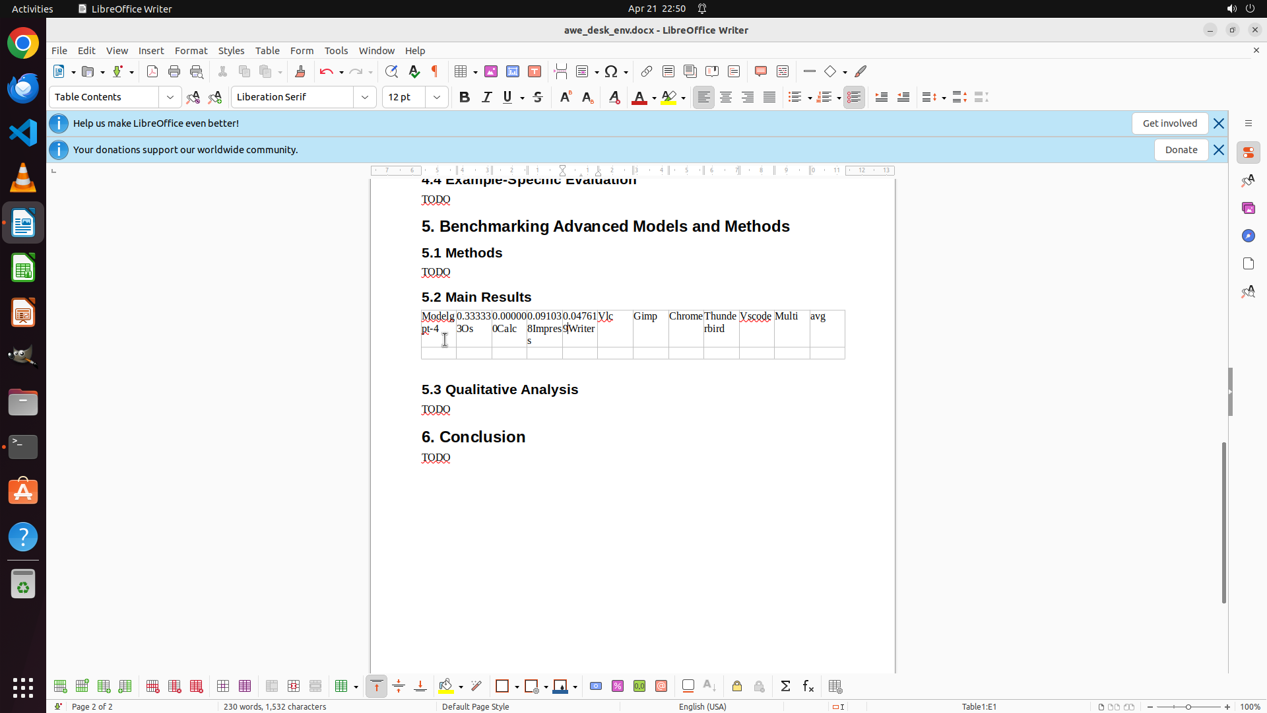Click the Export as PDF icon
This screenshot has width=1267, height=713.
coord(152,71)
